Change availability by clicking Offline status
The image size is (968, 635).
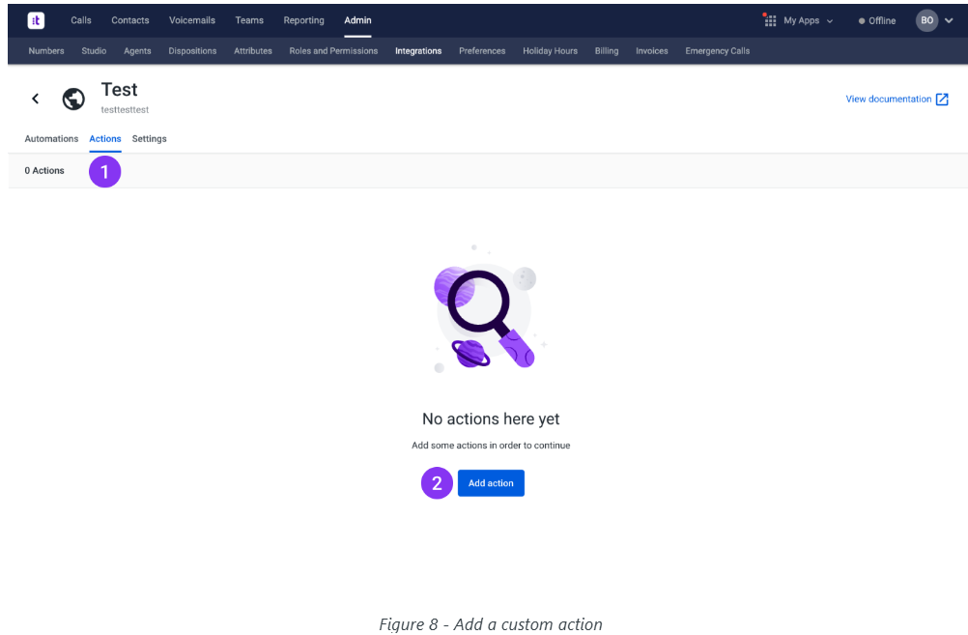879,19
